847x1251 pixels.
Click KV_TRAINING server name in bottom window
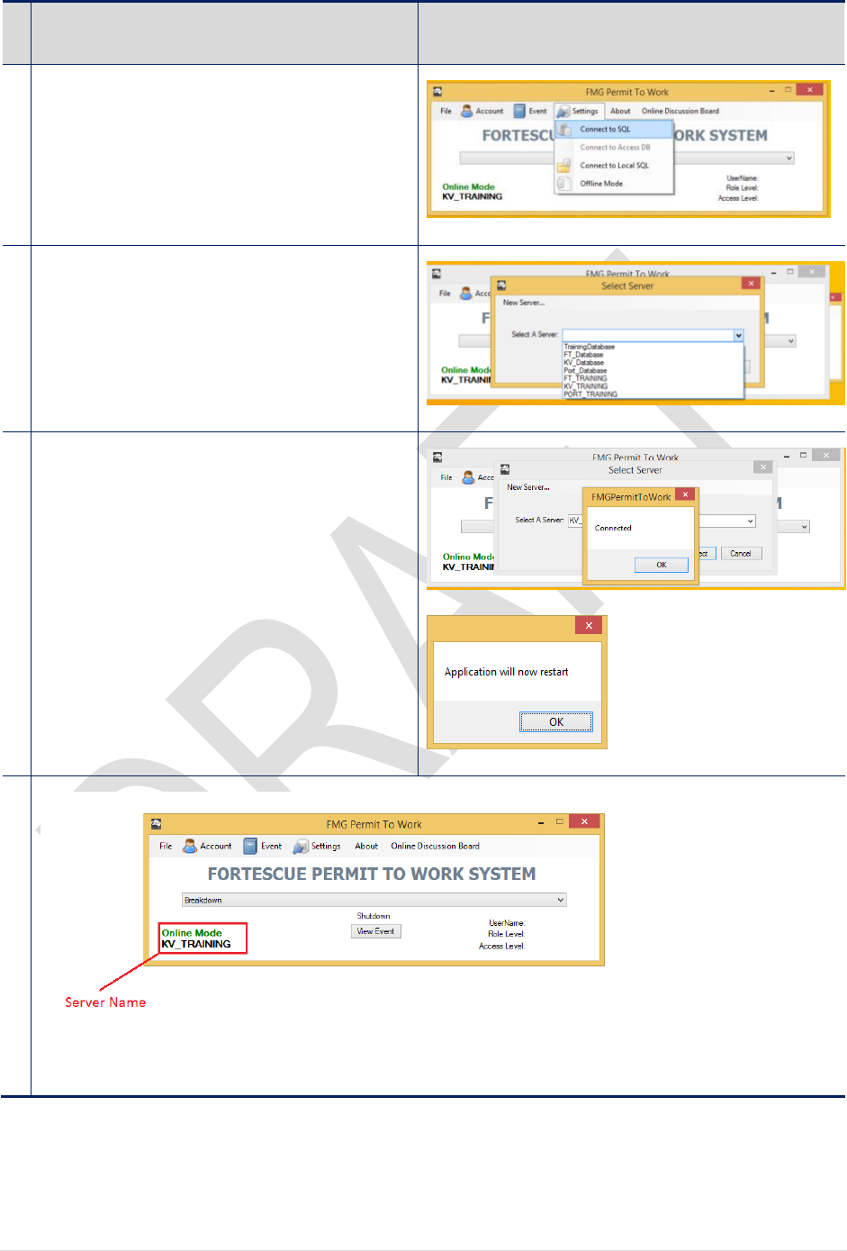196,945
